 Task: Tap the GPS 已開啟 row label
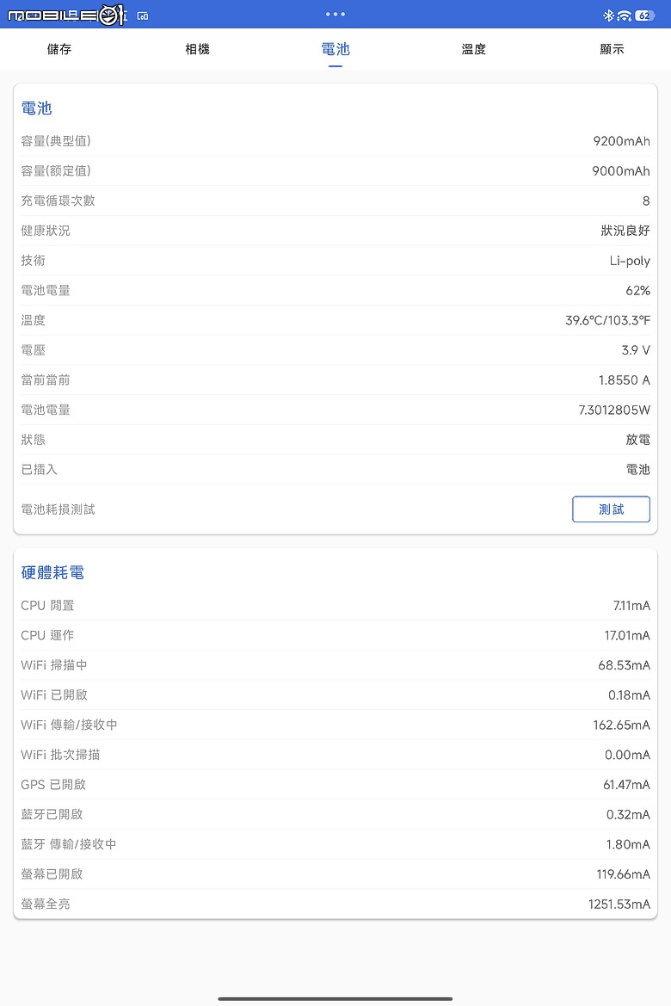pos(53,784)
